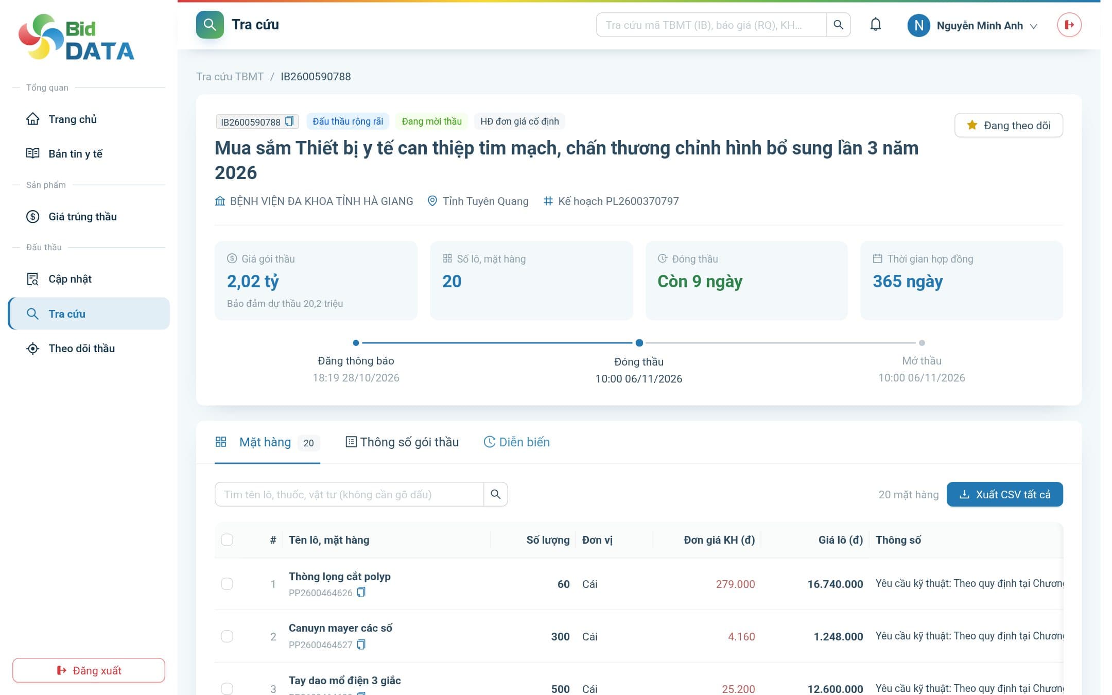Click hospital name BỆNH VIỆN ĐA KHOA TỈNH HÀ GIANG
1112x695 pixels.
point(321,201)
